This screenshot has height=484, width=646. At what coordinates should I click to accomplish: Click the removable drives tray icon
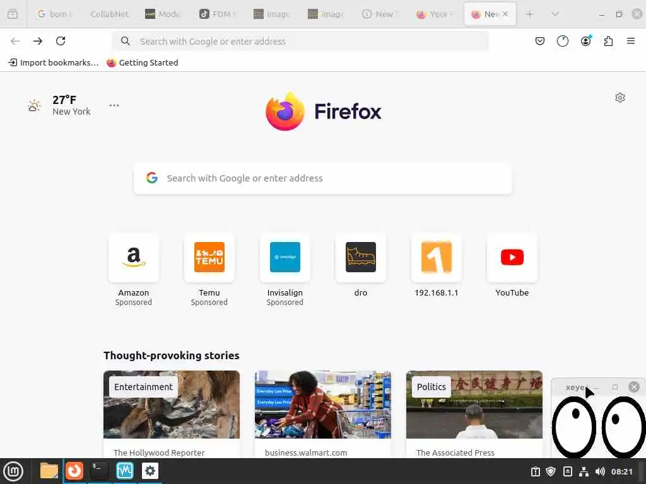[567, 471]
